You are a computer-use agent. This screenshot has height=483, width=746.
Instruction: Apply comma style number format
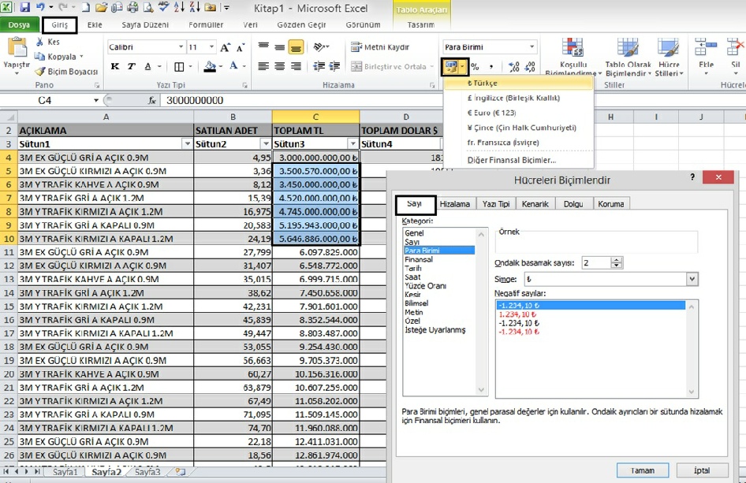coord(491,66)
